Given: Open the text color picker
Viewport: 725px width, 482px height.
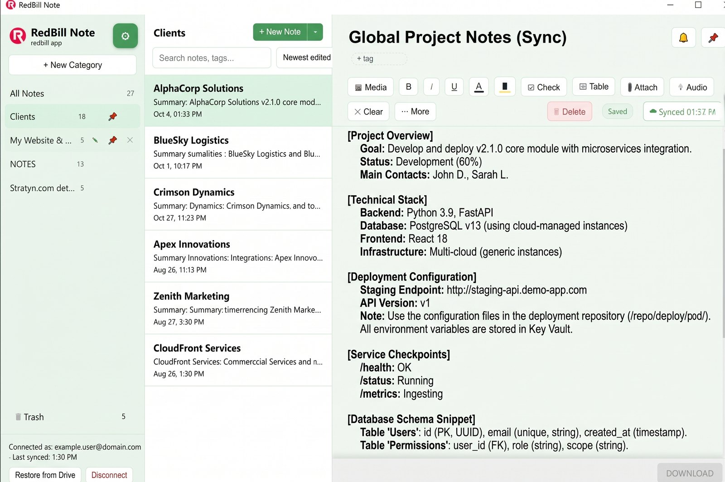Looking at the screenshot, I should (478, 87).
